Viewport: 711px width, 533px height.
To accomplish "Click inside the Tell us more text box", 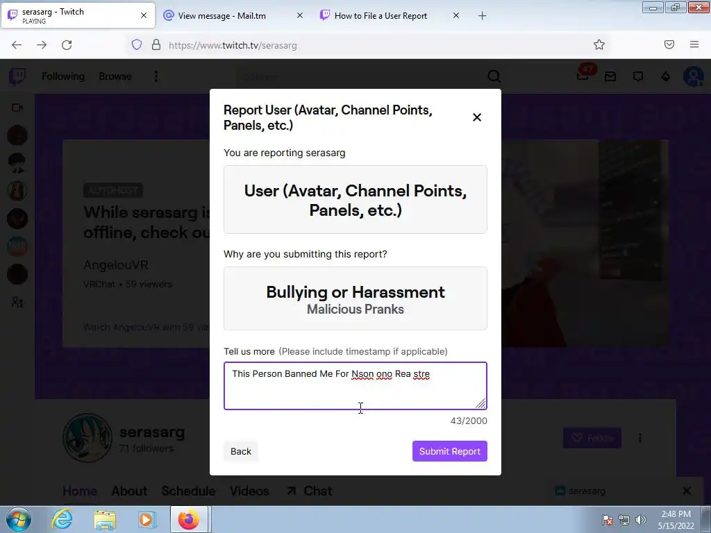I will [x=355, y=386].
